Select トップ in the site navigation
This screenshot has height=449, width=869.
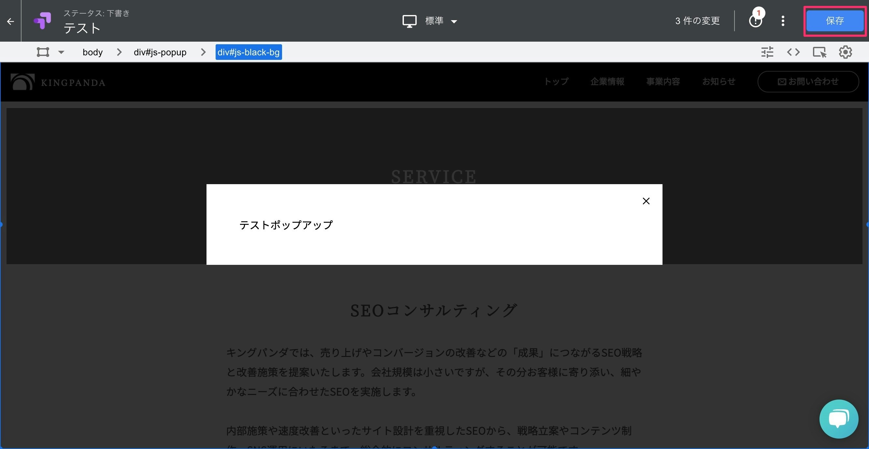tap(556, 81)
